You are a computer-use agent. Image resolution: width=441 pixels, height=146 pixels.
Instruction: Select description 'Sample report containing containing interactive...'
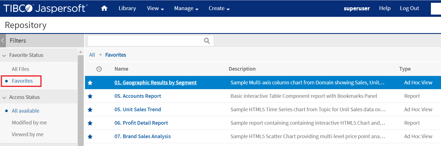click(x=308, y=123)
